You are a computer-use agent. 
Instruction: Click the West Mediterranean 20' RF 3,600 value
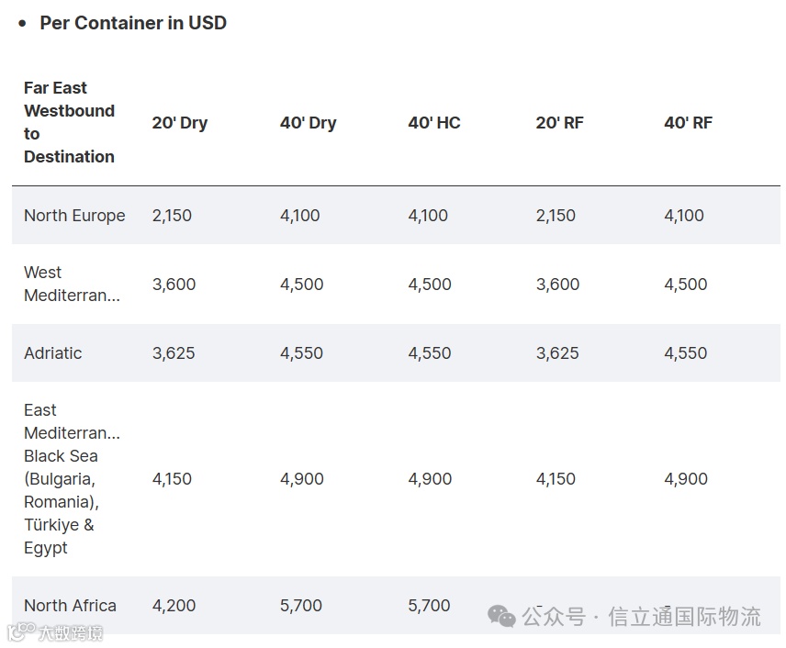(557, 285)
